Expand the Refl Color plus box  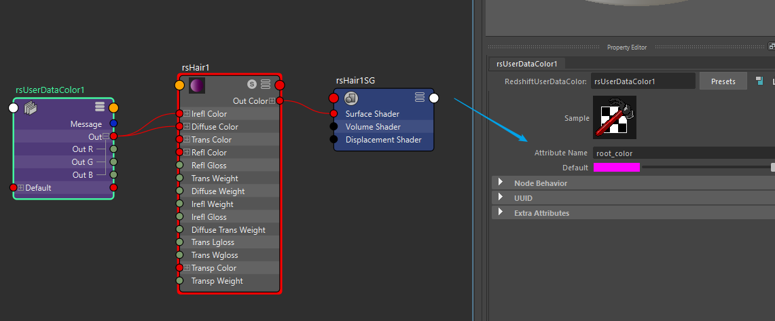click(187, 152)
